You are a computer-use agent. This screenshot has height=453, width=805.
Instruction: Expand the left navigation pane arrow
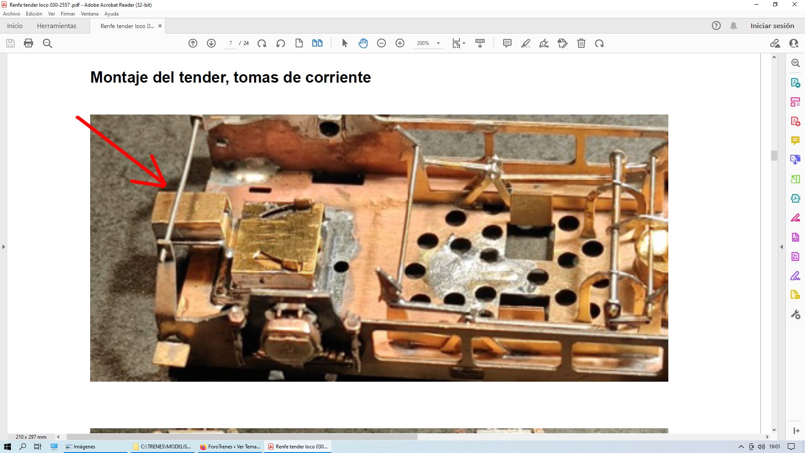pos(4,247)
